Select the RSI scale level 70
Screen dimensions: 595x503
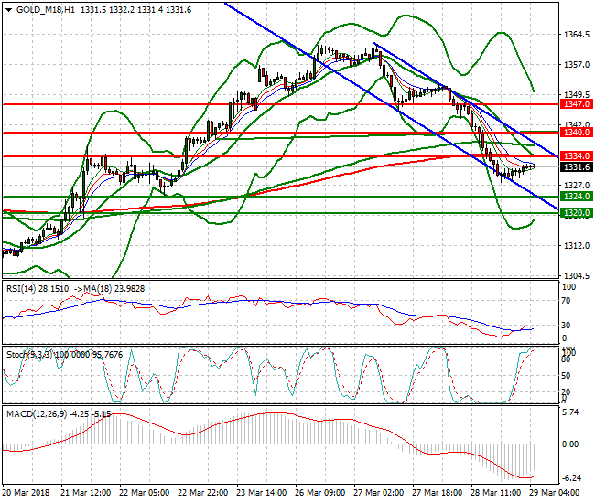coord(566,301)
